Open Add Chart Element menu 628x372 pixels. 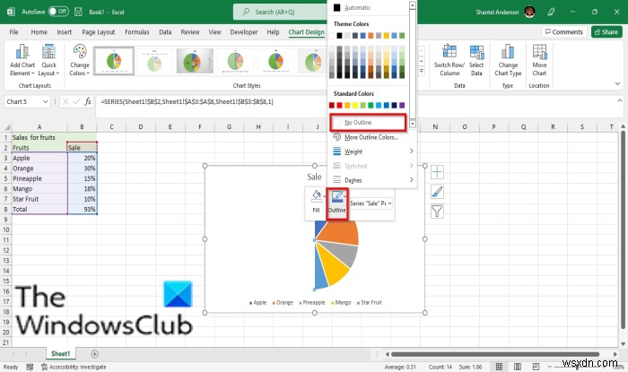click(x=22, y=60)
